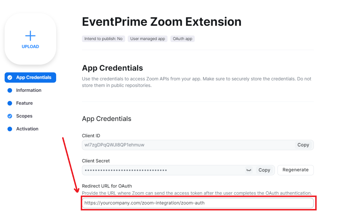Click the blue dot next to Information
The image size is (353, 215).
[10, 90]
